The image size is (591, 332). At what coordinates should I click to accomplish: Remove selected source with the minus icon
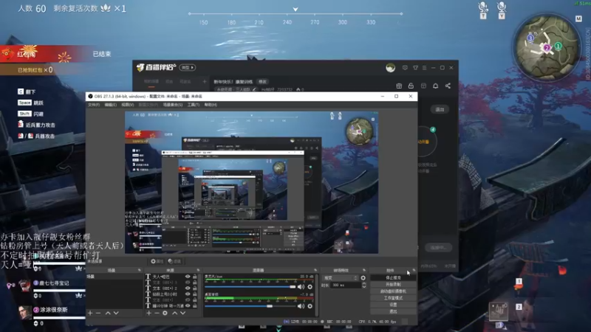point(157,313)
